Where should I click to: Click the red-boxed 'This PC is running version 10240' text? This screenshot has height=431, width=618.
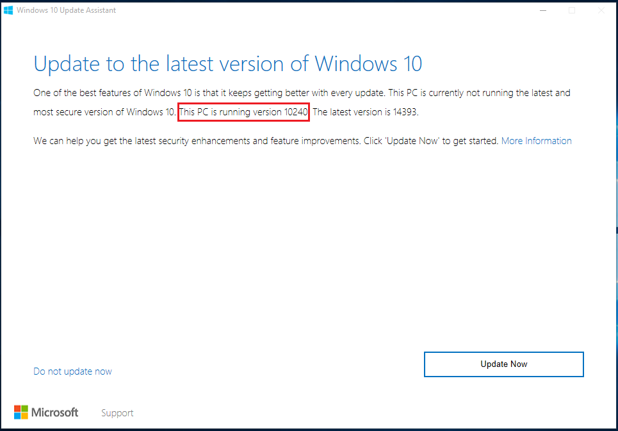(243, 112)
